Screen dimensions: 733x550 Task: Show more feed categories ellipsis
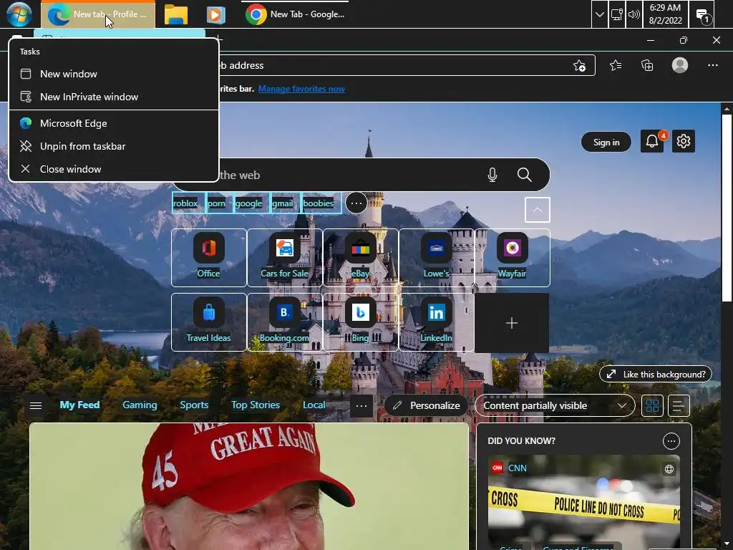coord(361,406)
